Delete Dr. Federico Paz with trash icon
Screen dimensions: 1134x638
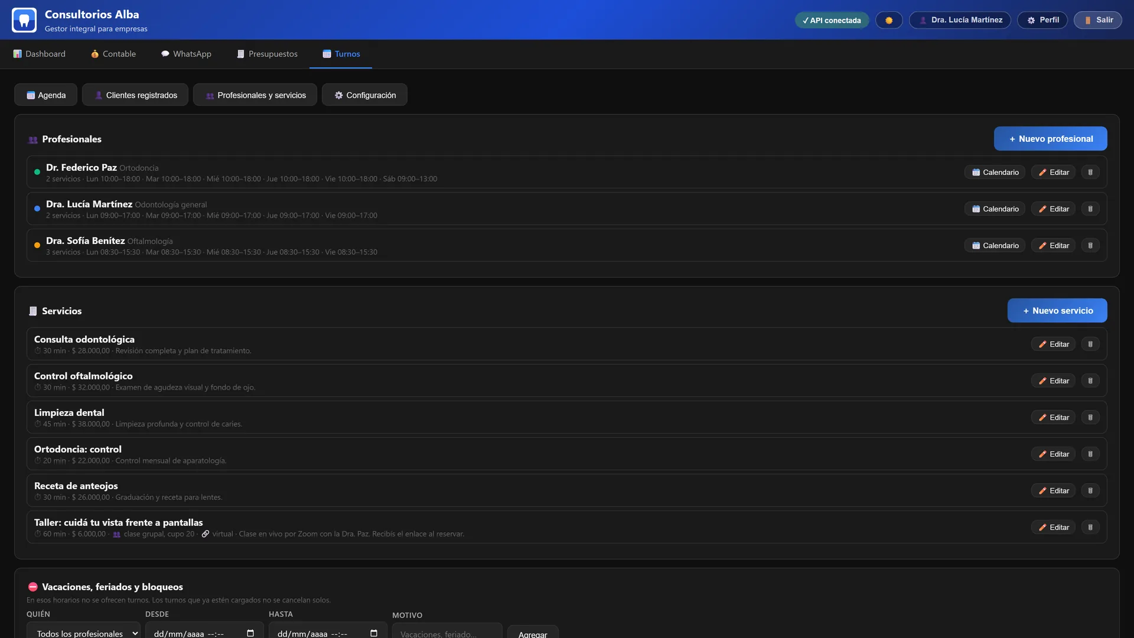[x=1090, y=172]
